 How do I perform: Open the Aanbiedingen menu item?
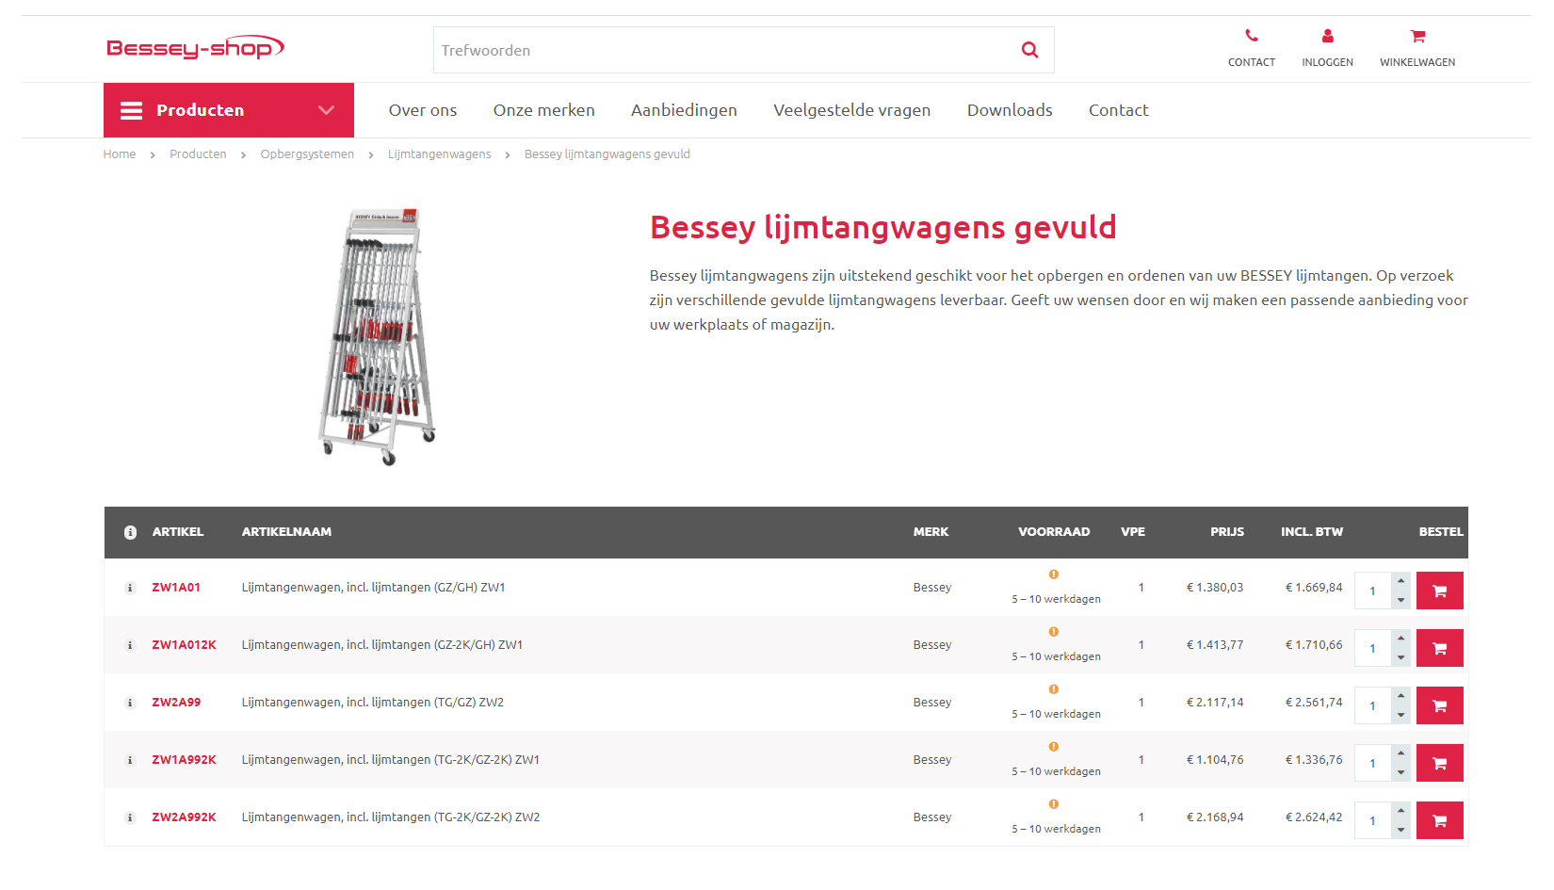click(684, 110)
